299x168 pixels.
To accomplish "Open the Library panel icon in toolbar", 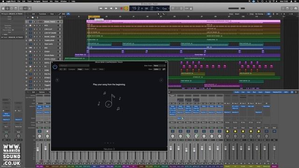I will point(3,8).
